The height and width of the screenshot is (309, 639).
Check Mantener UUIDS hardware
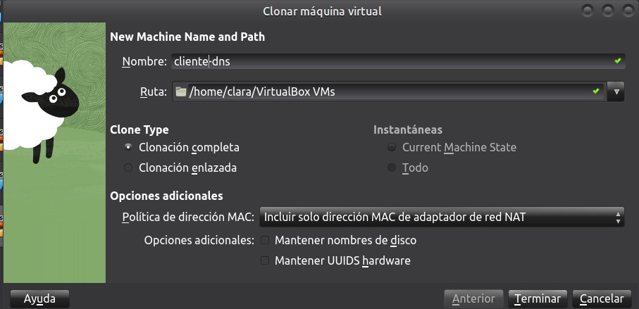[x=266, y=260]
